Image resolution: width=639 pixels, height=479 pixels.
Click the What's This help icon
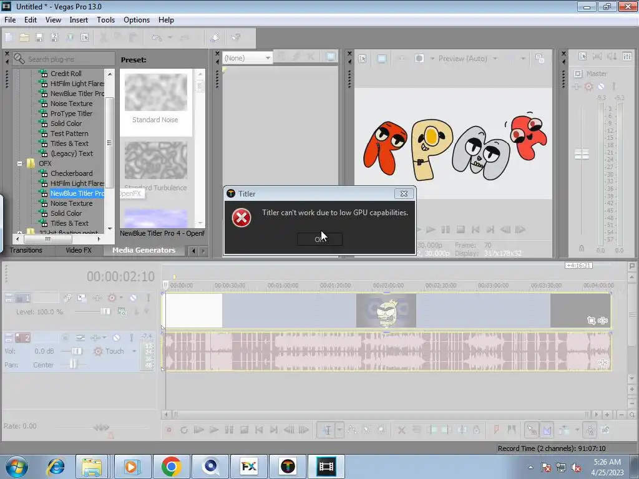[x=236, y=37]
